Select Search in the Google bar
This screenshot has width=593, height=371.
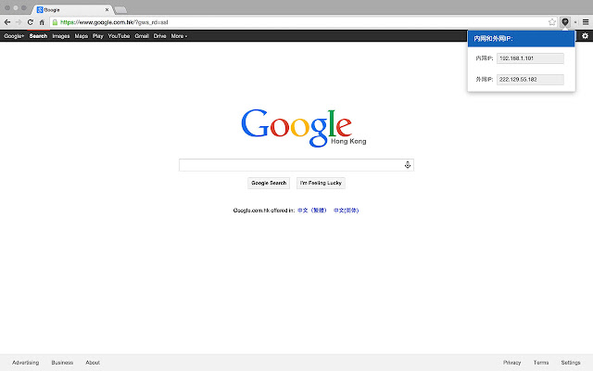38,36
